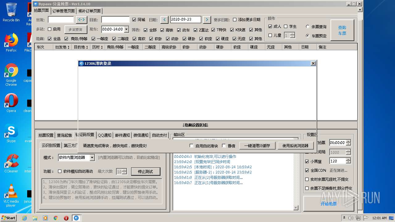Viewport: 395px width, 222px height.
Task: Click ↓隐藏设置区域↓ collapse bar
Action: point(196,125)
